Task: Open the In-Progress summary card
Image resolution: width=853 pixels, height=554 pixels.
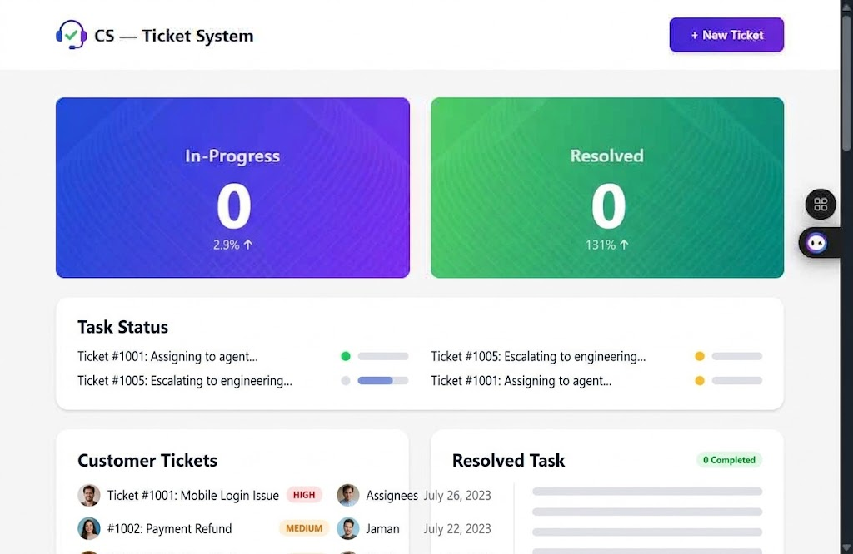Action: pos(232,187)
